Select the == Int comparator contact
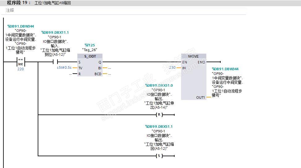 21,62
